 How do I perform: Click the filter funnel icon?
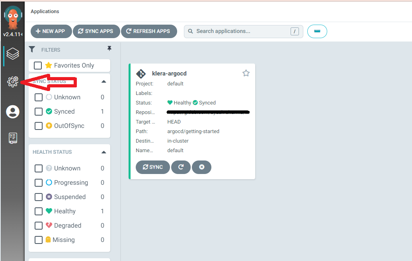tap(32, 49)
